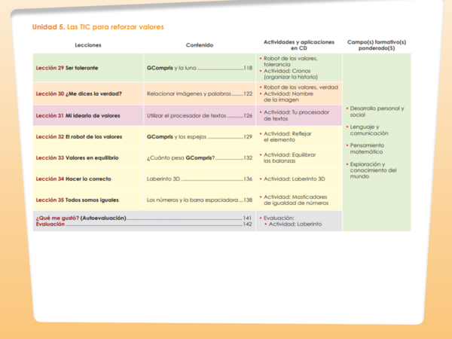This screenshot has width=452, height=339.
Task: Click page number 118
Action: 248,68
